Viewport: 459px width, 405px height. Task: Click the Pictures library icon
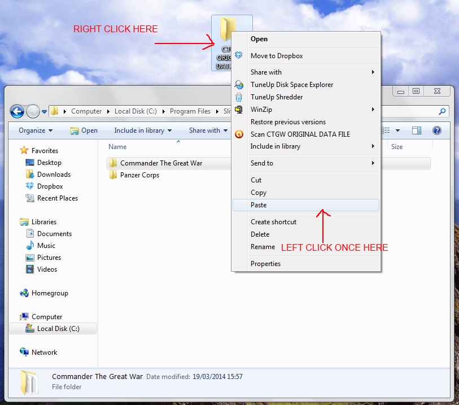30,258
